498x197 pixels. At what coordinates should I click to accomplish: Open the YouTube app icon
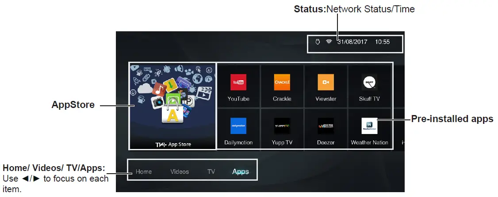238,82
